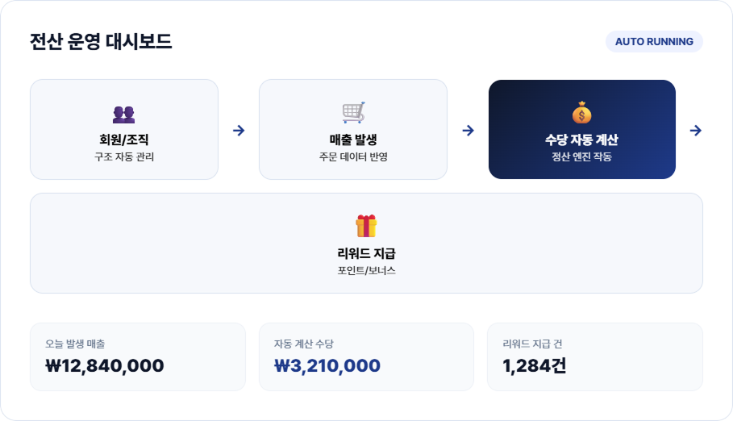Click arrow between 회원/조직 and 매출 발생

coord(239,131)
